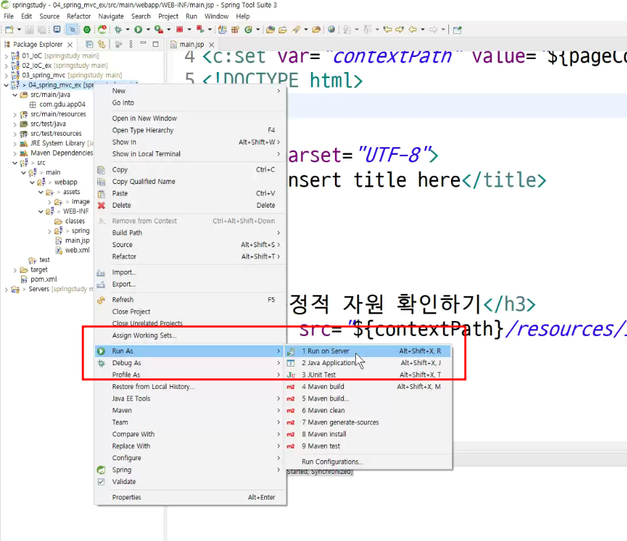Close the Package Explorer view tab
The height and width of the screenshot is (541, 627).
click(70, 44)
